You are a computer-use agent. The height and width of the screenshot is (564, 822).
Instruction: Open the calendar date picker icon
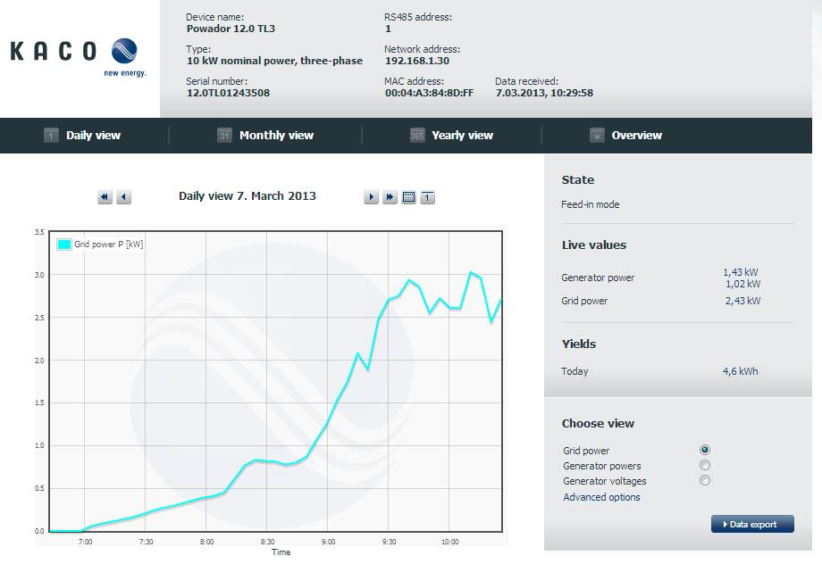409,197
